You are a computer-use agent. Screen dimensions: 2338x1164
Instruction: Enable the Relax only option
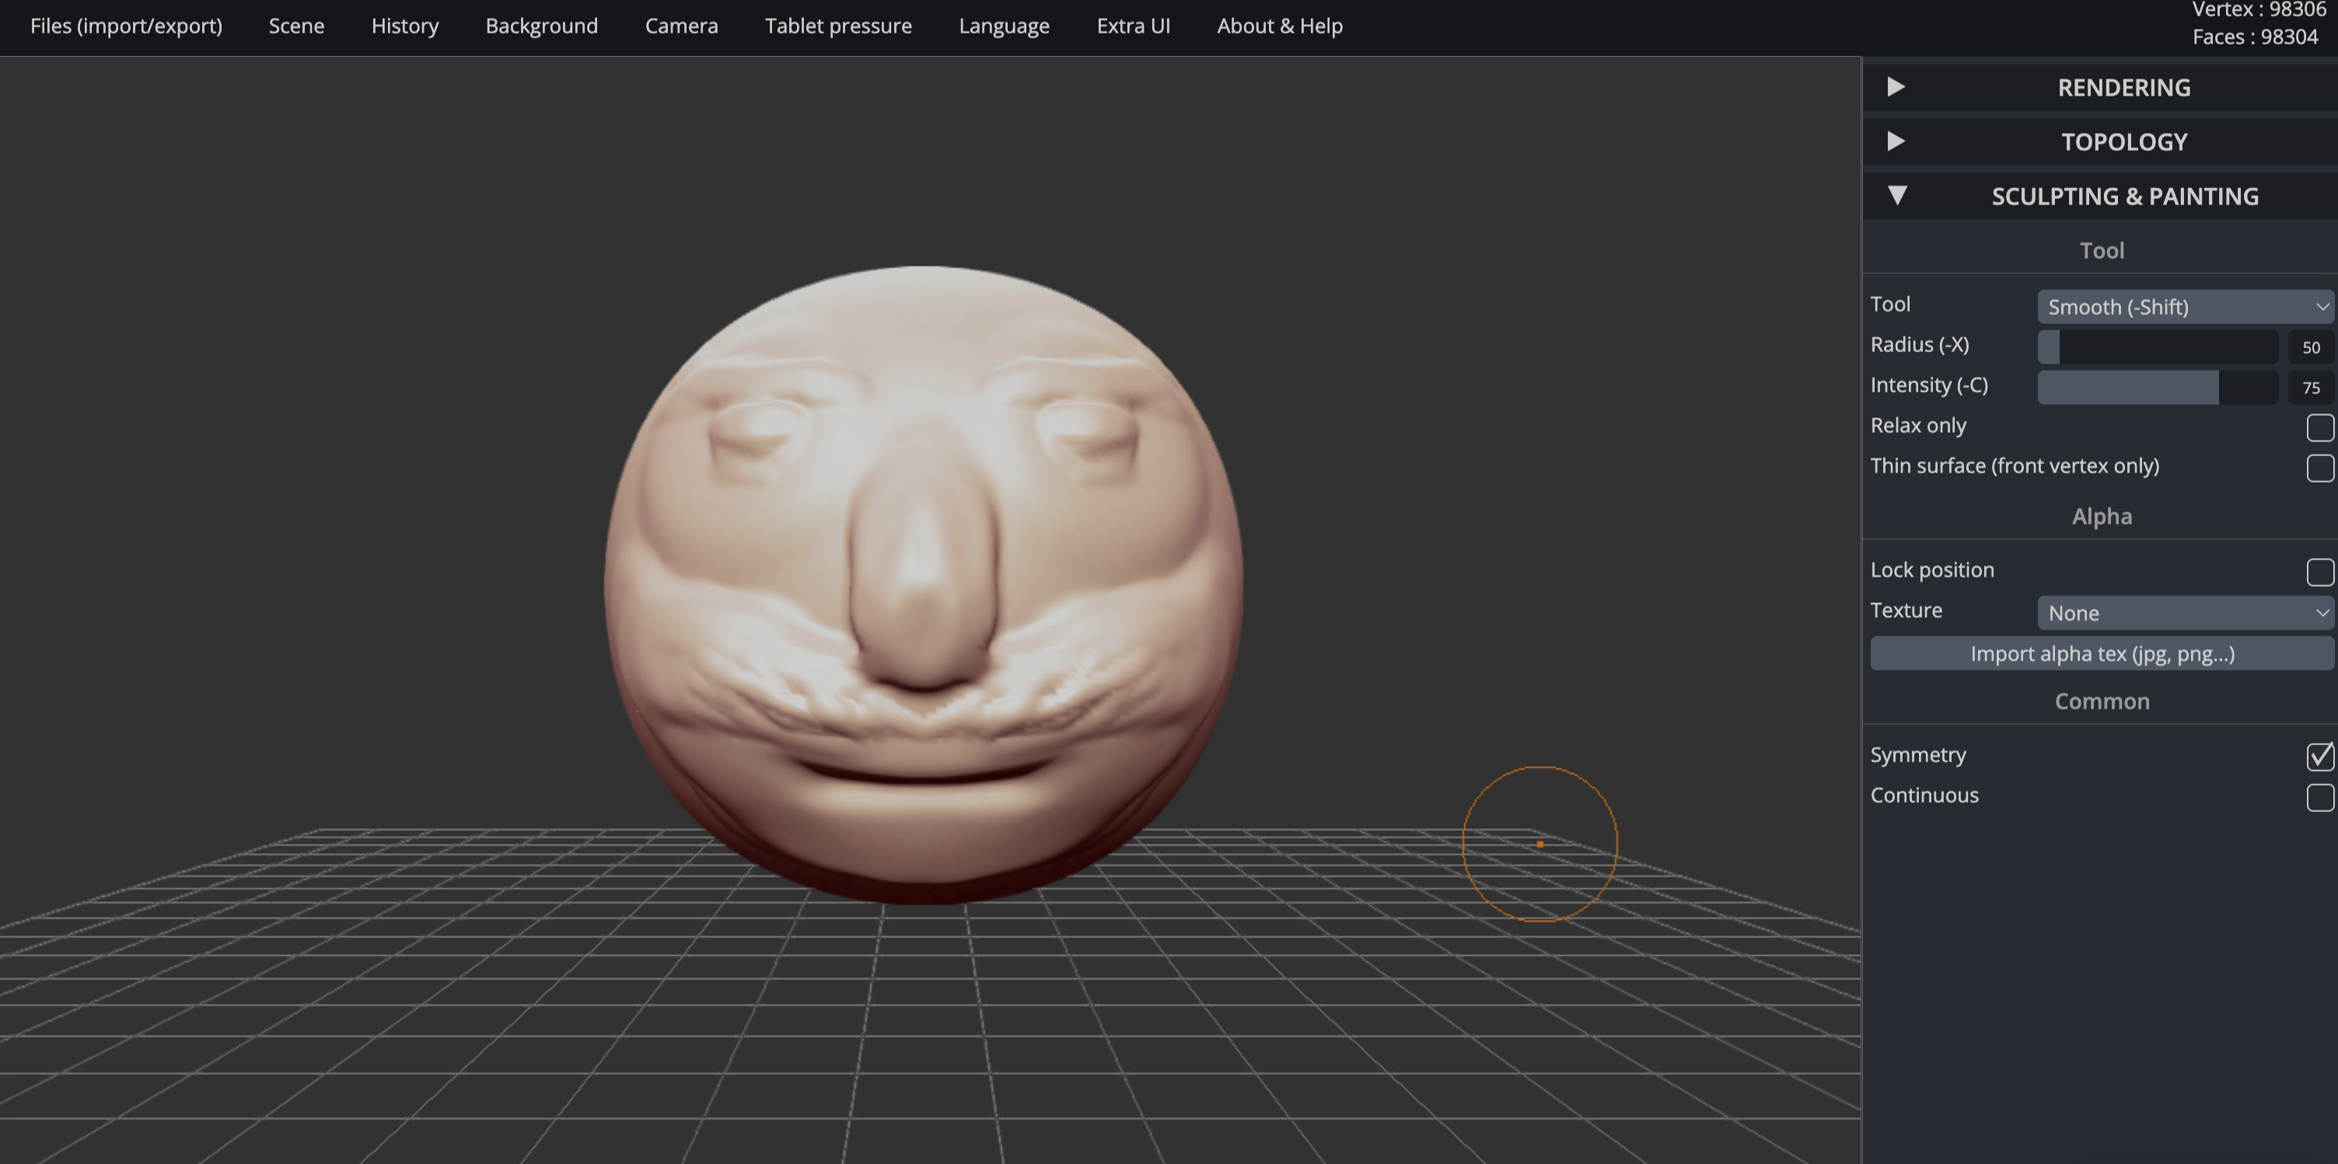2320,427
